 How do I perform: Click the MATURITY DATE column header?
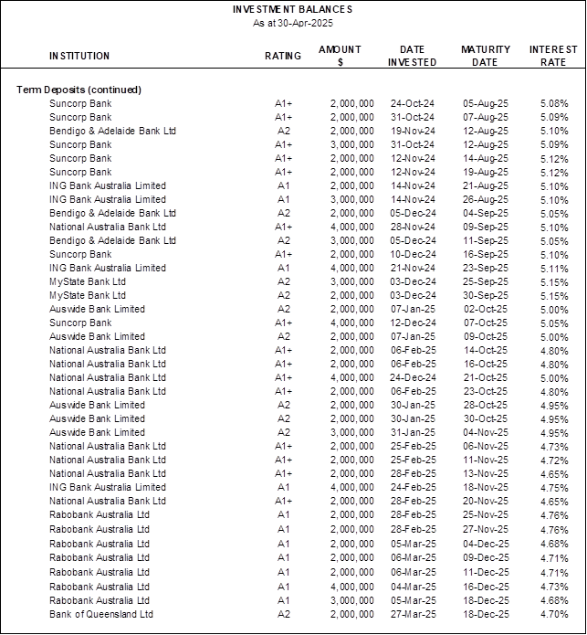[486, 56]
